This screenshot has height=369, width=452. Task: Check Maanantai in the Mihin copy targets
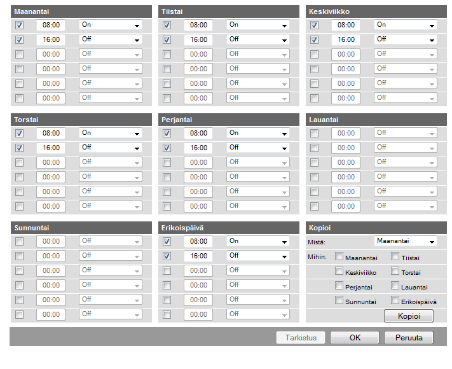point(339,256)
